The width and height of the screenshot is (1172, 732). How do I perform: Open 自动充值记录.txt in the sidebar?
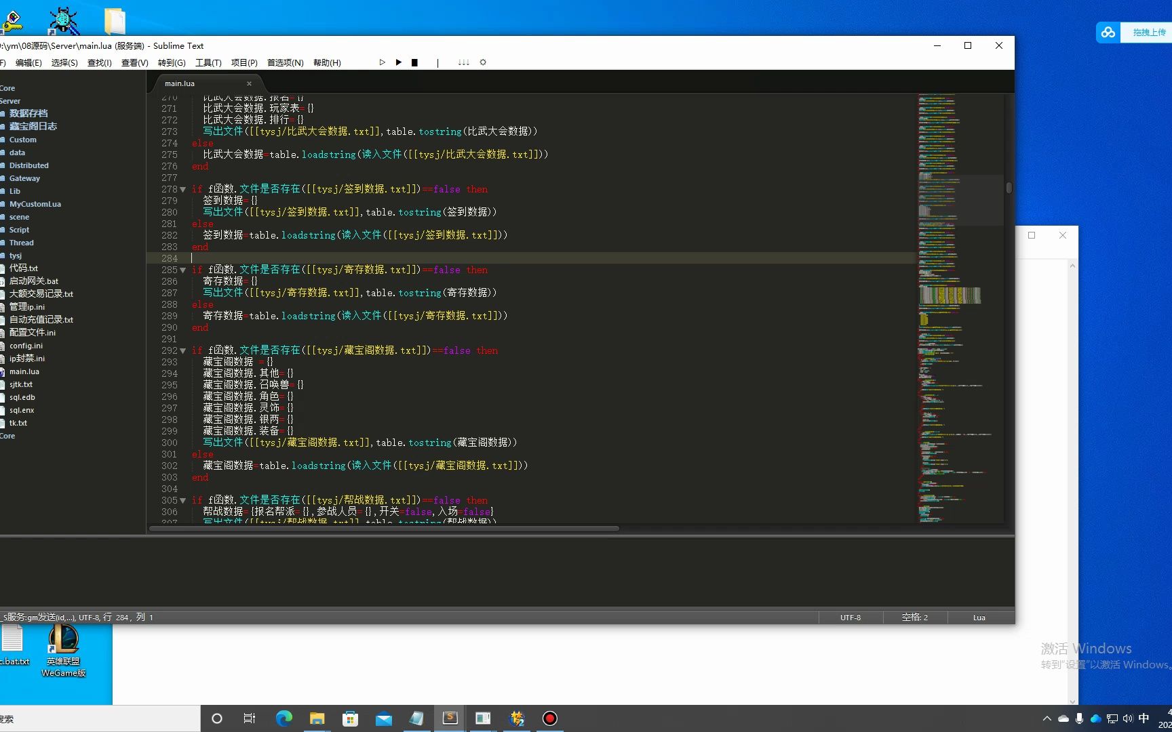click(x=41, y=320)
